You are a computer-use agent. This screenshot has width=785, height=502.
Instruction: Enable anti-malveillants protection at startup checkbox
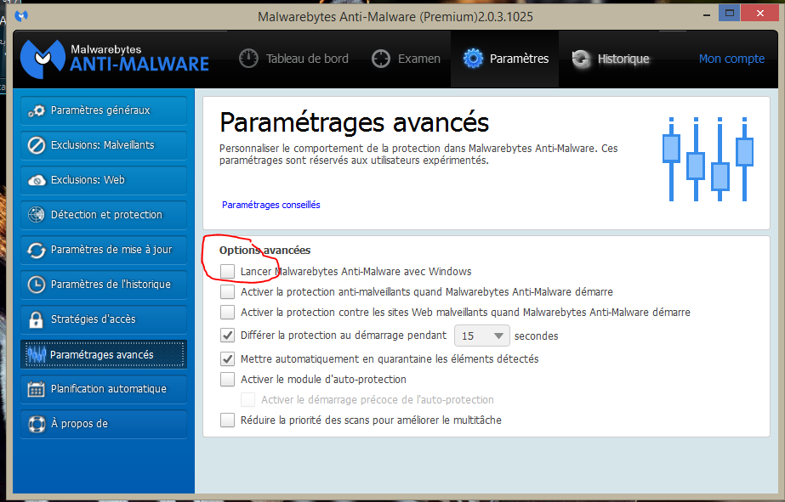tap(227, 292)
